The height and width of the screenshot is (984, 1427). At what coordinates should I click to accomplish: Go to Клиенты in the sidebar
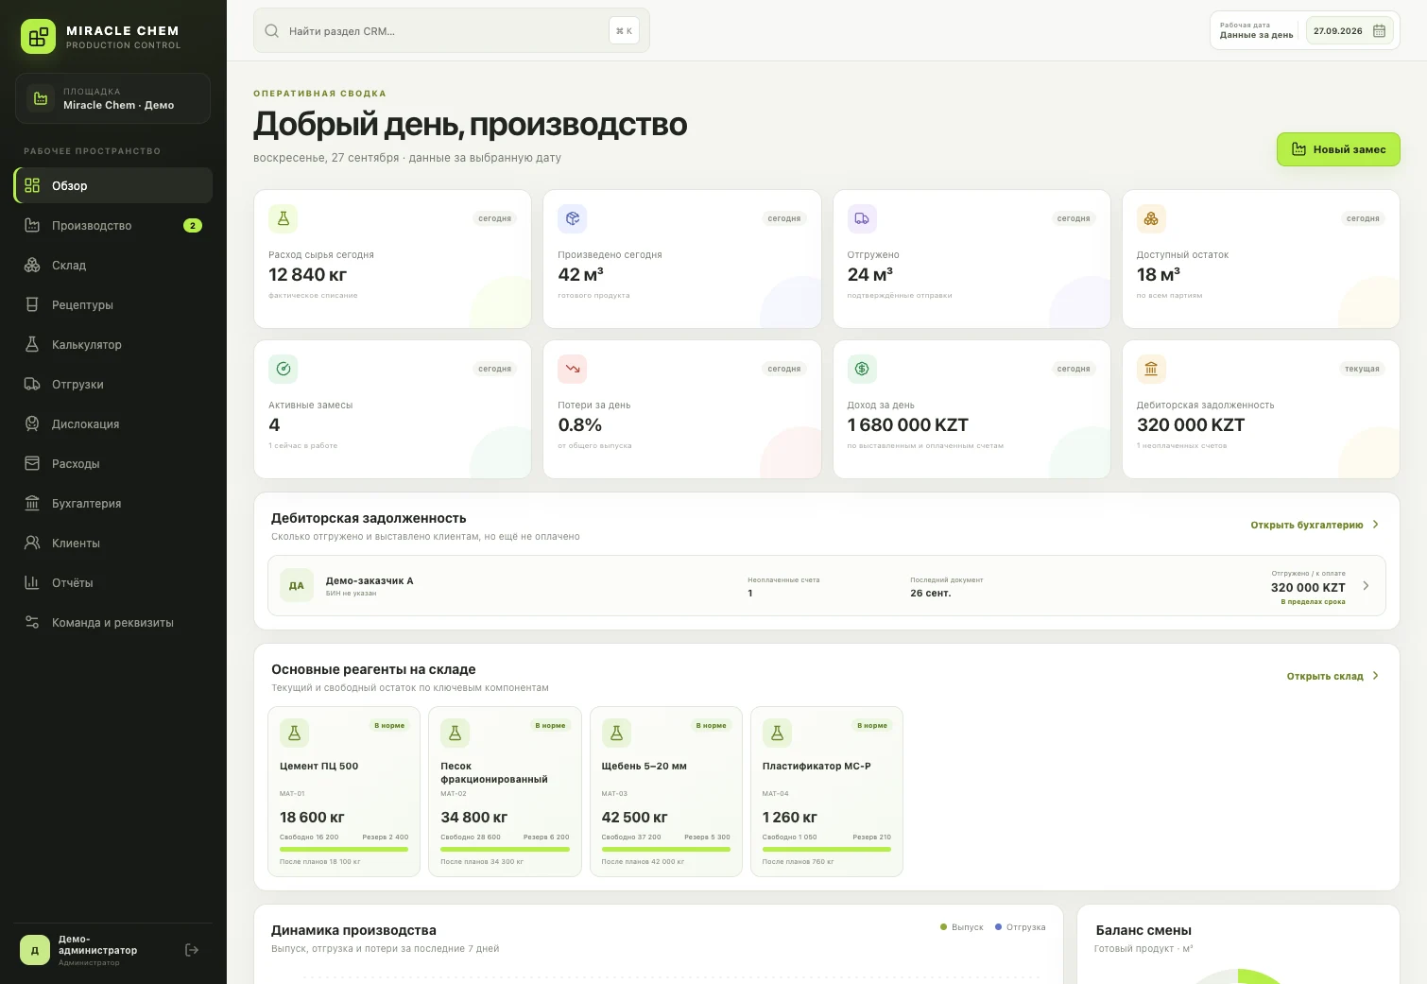tap(113, 543)
